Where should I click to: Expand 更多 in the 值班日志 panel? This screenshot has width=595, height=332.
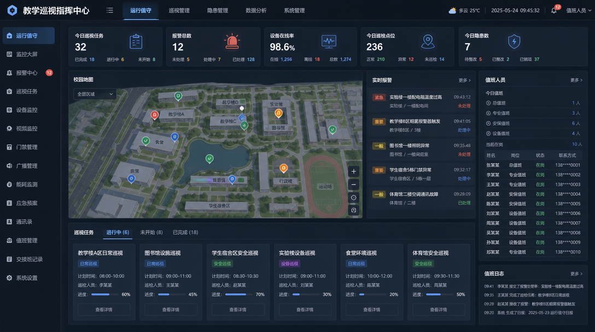point(576,274)
